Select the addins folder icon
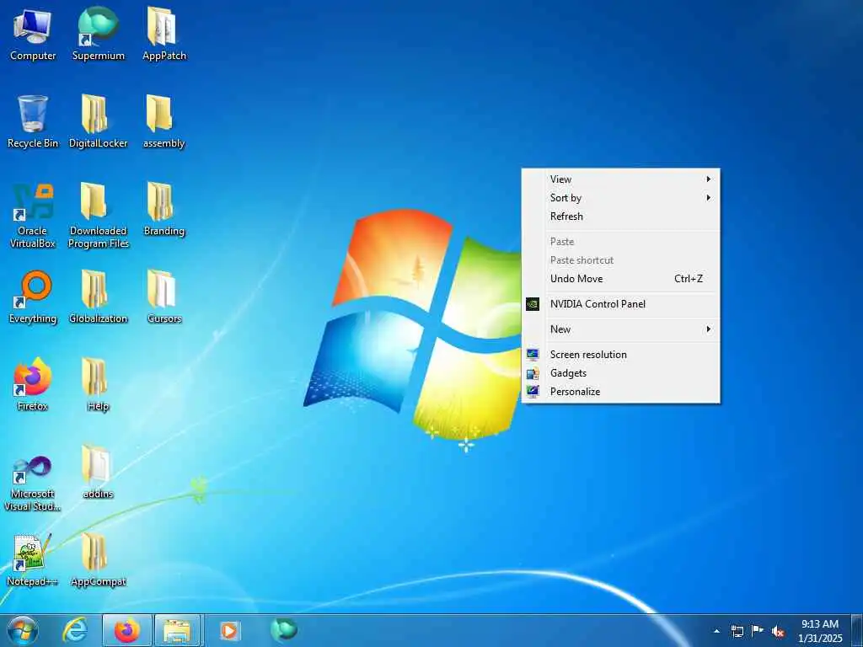This screenshot has height=647, width=863. (x=98, y=473)
